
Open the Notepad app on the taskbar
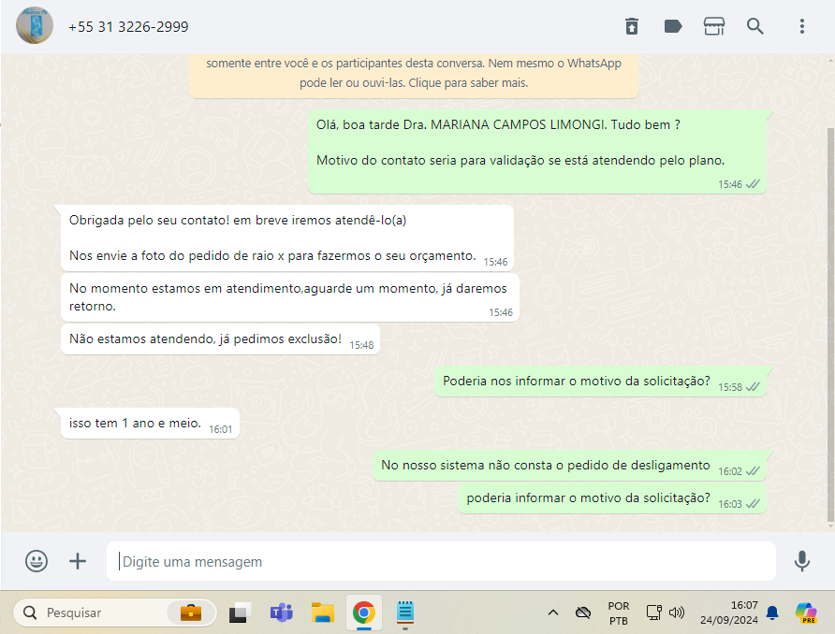click(x=405, y=612)
